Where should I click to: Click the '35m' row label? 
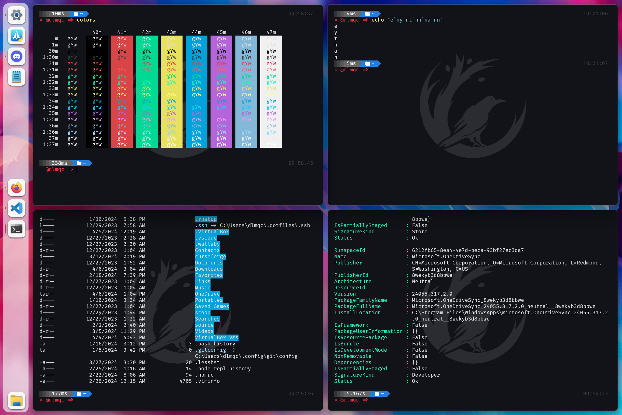[x=53, y=113]
